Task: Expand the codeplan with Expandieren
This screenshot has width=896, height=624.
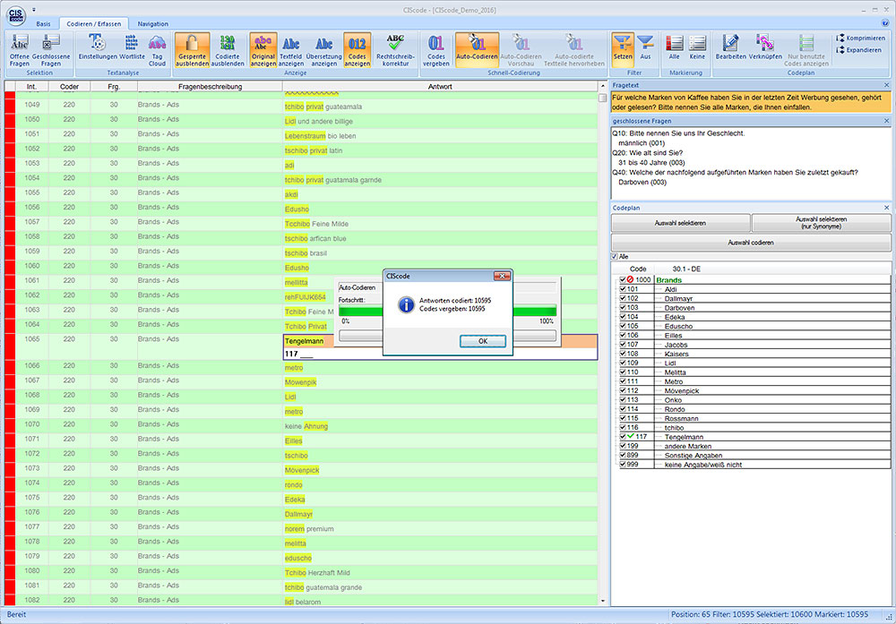Action: point(858,50)
